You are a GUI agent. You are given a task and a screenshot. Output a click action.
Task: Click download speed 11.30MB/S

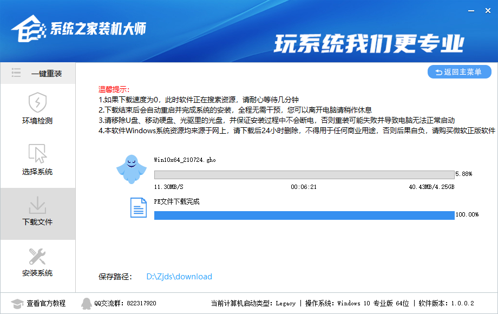(169, 187)
